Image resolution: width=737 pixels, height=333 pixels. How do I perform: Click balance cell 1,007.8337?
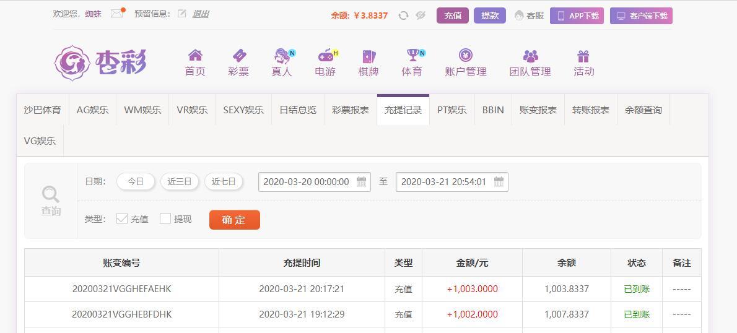point(567,314)
